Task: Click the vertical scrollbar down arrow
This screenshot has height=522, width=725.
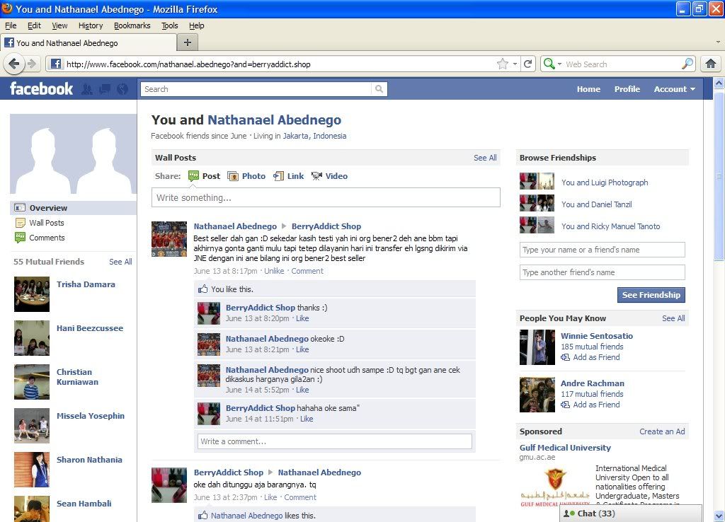Action: tap(719, 516)
